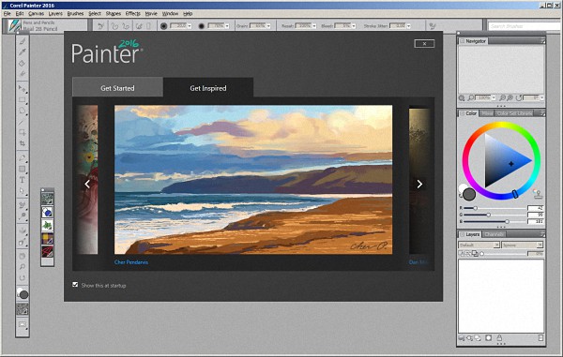Open the Grain dropdown

click(x=268, y=26)
